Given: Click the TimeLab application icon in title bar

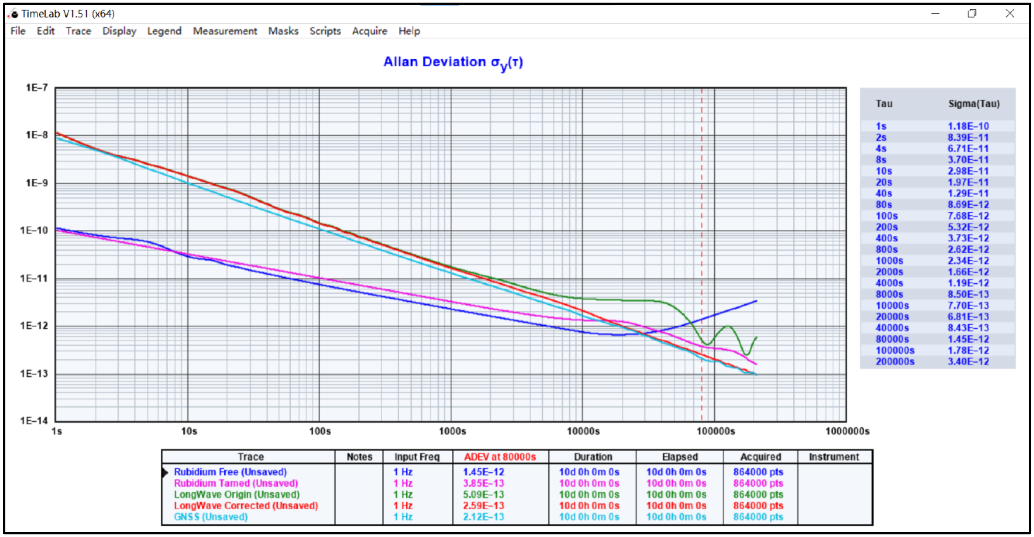Looking at the screenshot, I should coord(13,14).
